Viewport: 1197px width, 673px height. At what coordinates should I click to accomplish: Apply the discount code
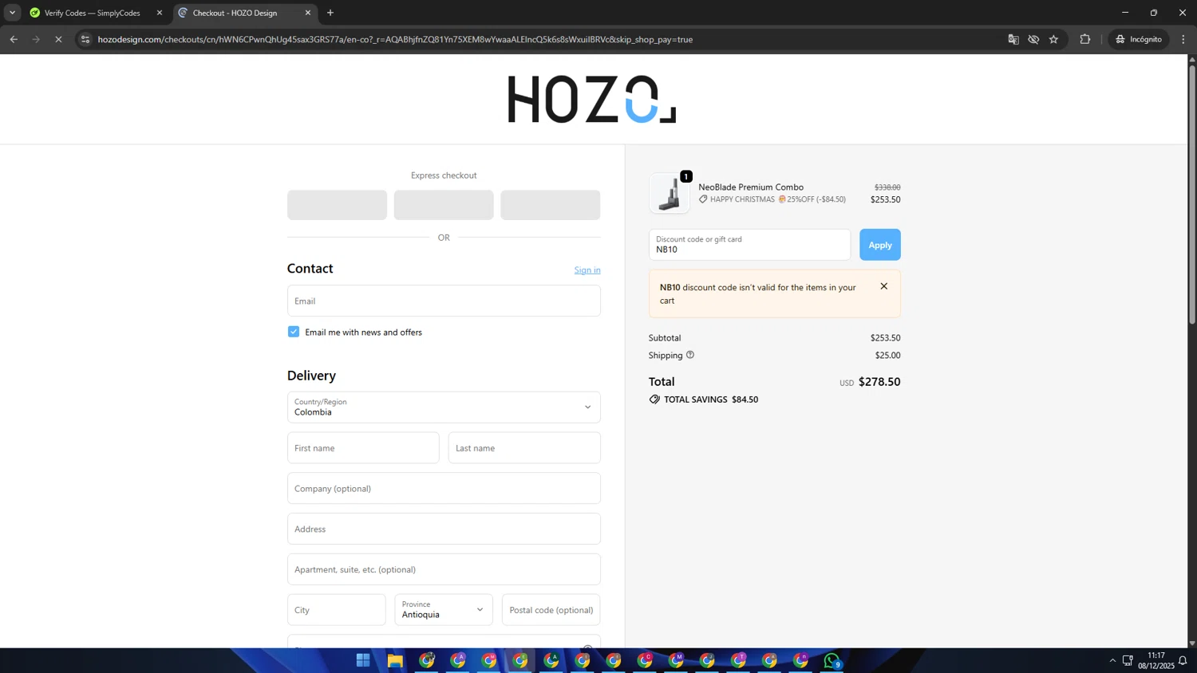pyautogui.click(x=880, y=245)
